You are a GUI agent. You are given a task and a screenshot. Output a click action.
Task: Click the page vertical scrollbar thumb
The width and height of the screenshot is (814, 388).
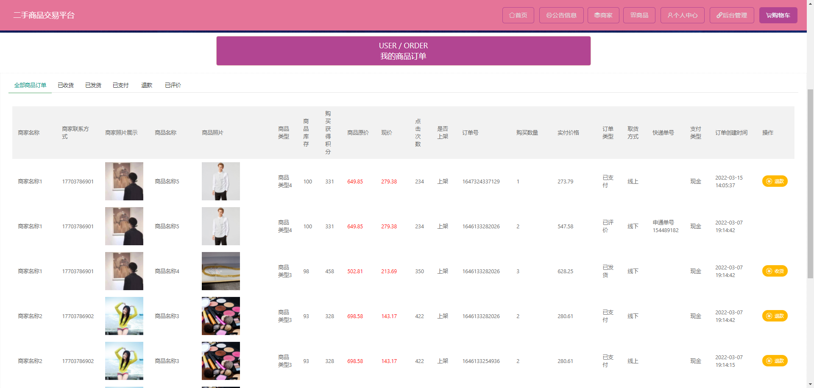(x=810, y=183)
